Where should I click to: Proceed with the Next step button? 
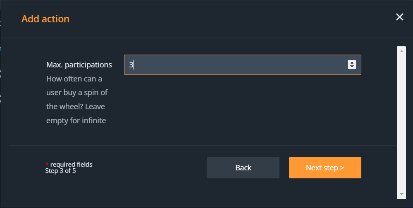coord(325,167)
